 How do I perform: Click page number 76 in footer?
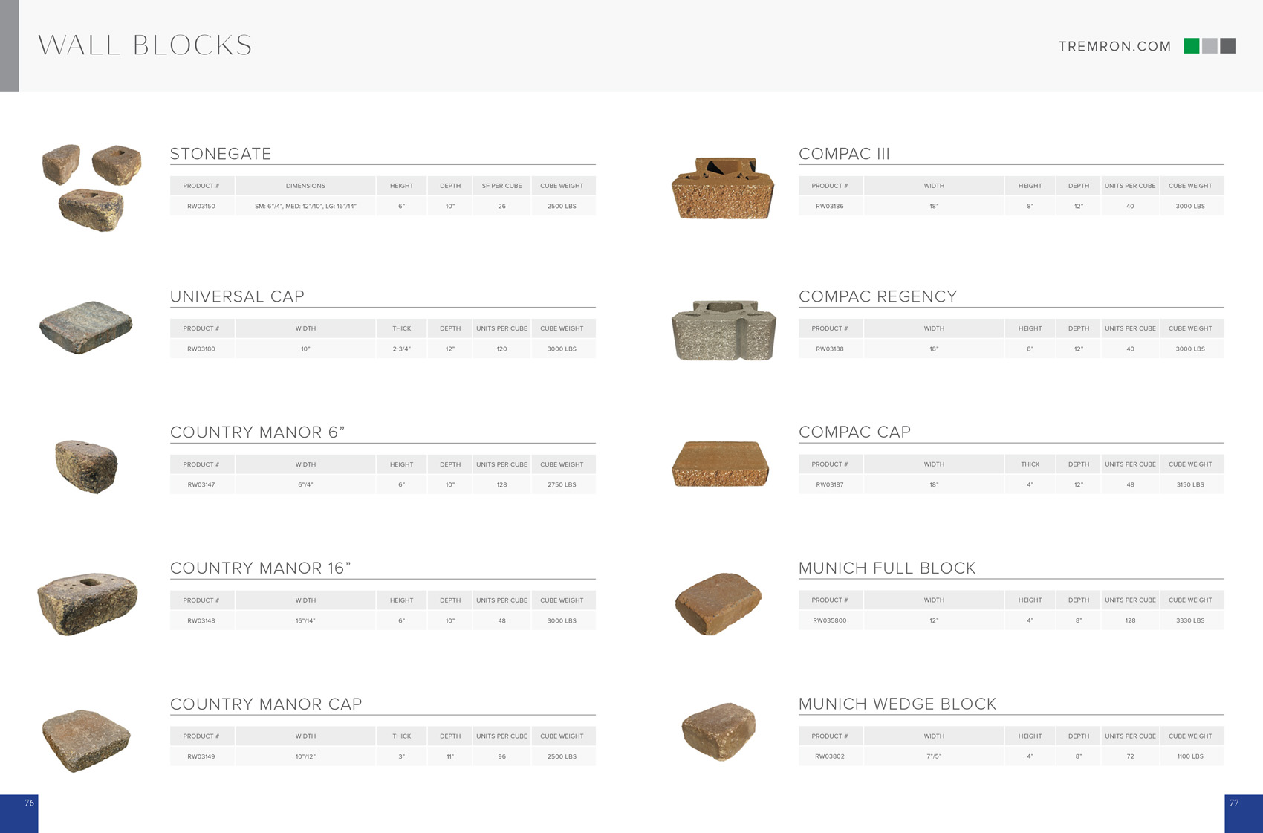pyautogui.click(x=29, y=803)
